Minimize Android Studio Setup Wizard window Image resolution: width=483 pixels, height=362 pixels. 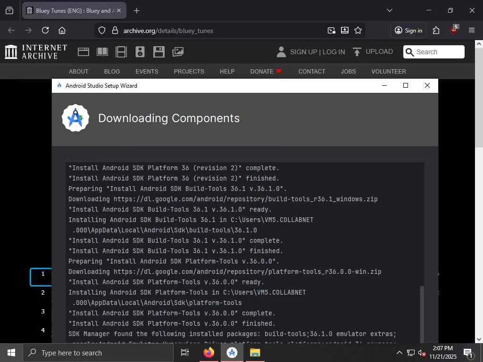click(x=384, y=86)
